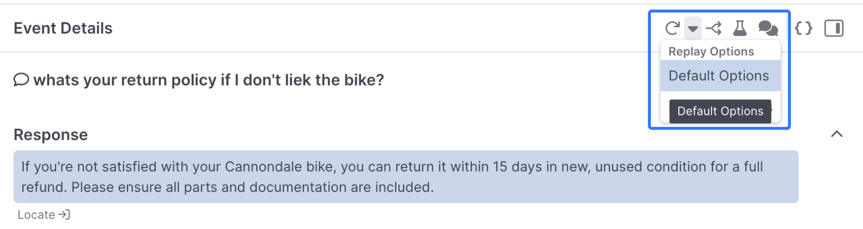Click the branching arrows icon in toolbar
Viewport: 863px width, 229px height.
(714, 28)
